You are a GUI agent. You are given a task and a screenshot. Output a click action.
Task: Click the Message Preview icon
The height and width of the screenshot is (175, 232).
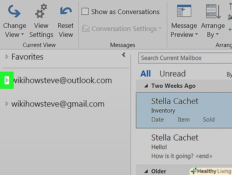point(184,11)
